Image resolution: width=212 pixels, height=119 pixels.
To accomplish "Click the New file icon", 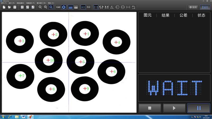I will click(4, 7).
